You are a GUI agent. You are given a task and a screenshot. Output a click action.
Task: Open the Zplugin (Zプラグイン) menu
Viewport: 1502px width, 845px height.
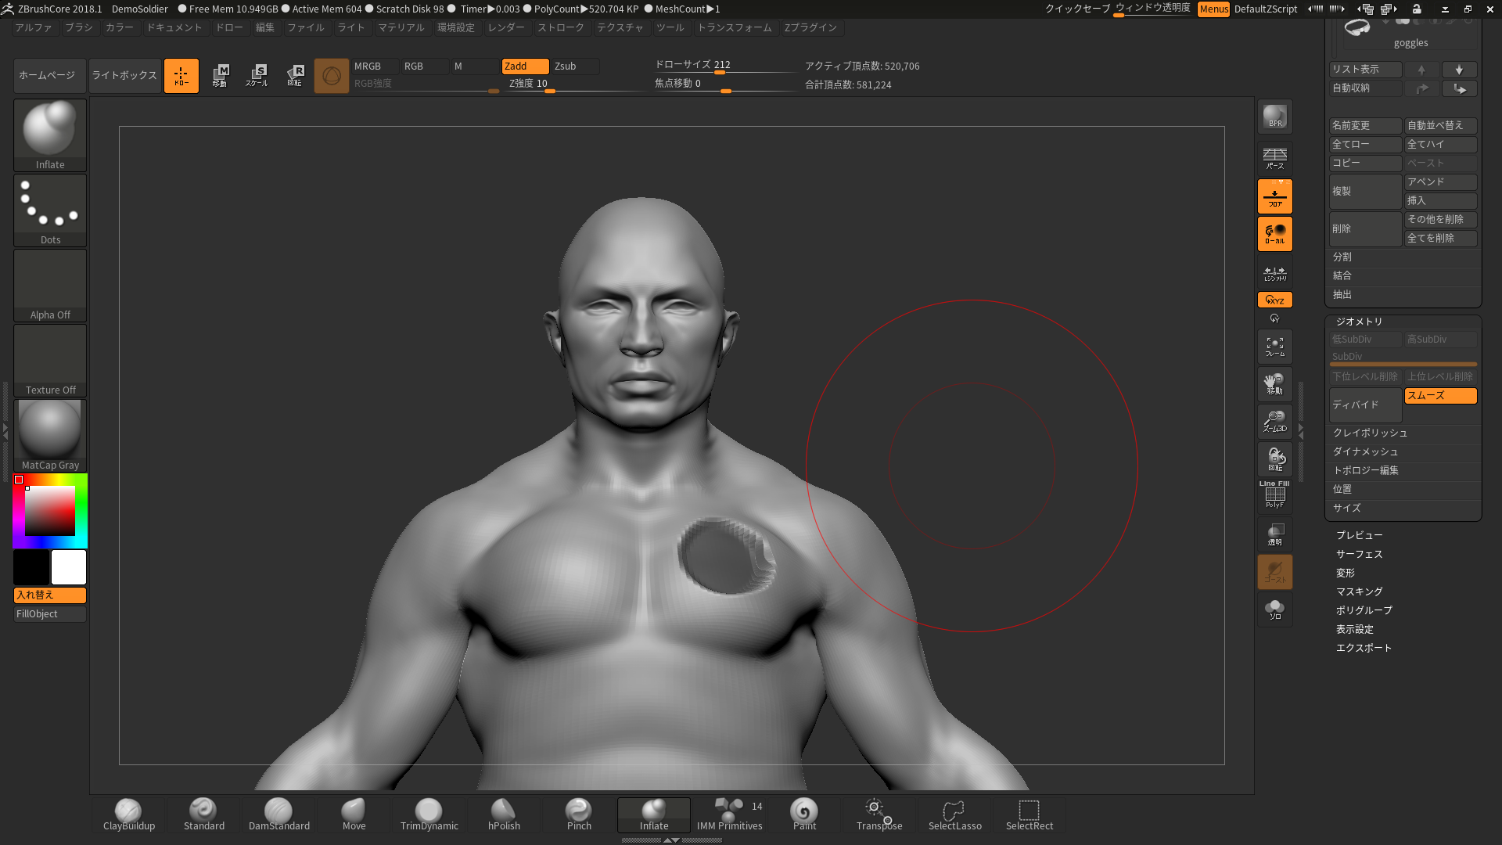pos(810,28)
